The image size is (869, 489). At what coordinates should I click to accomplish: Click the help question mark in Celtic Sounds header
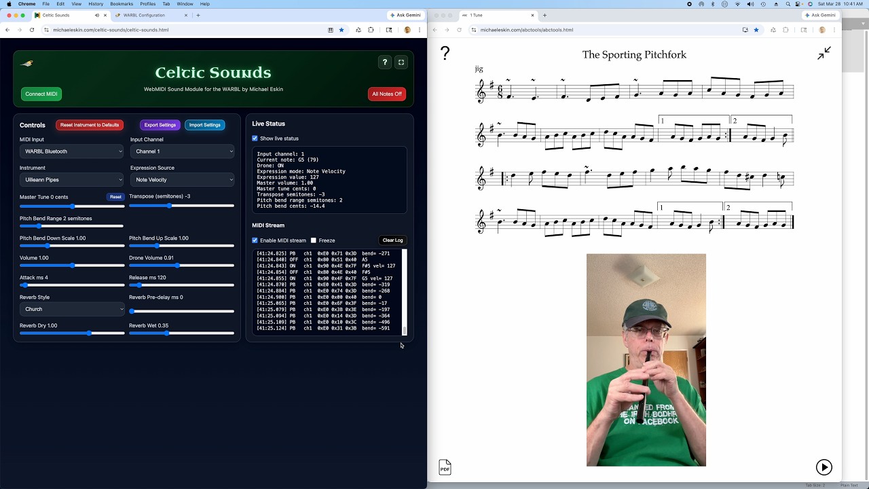(x=385, y=62)
